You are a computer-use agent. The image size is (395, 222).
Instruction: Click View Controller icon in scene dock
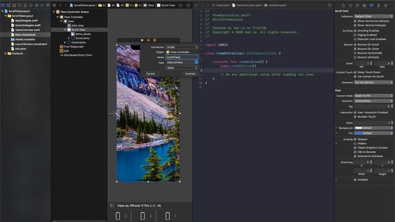click(x=142, y=40)
